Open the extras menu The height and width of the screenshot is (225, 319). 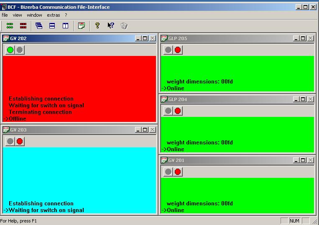coord(53,15)
